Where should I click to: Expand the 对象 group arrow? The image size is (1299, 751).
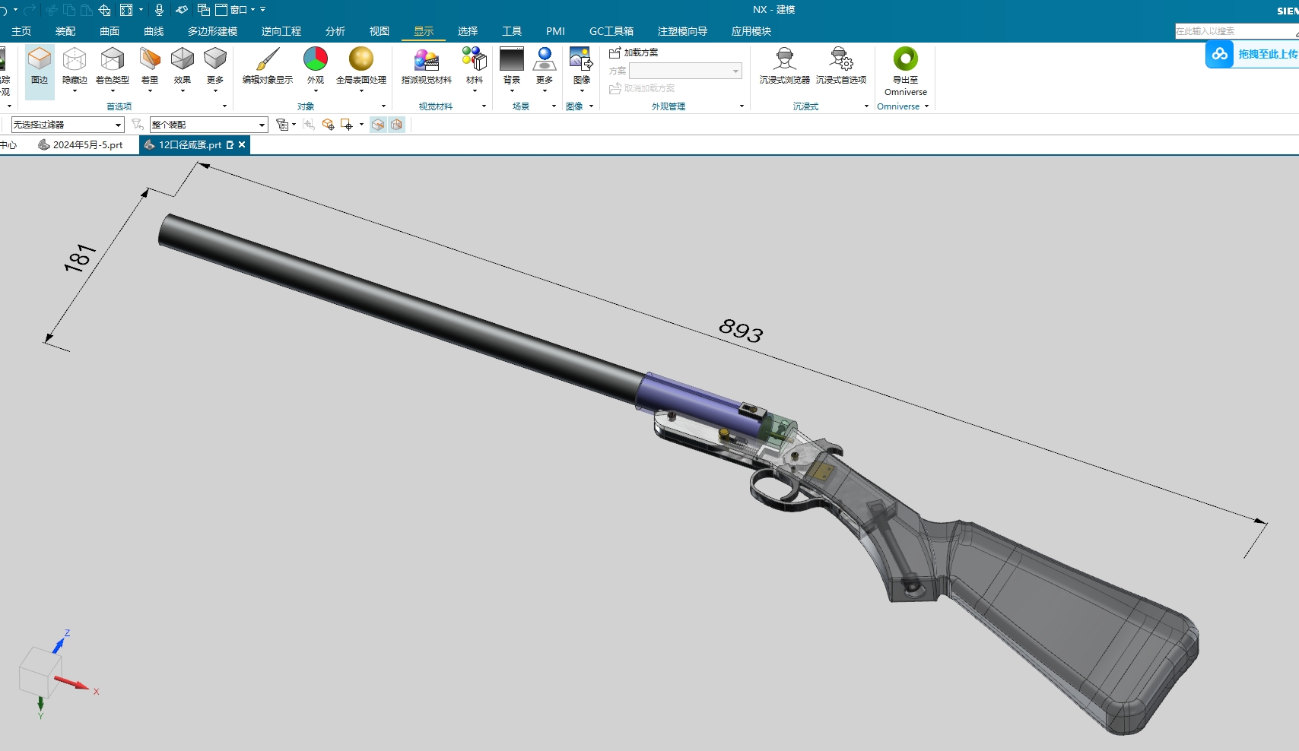[x=383, y=106]
